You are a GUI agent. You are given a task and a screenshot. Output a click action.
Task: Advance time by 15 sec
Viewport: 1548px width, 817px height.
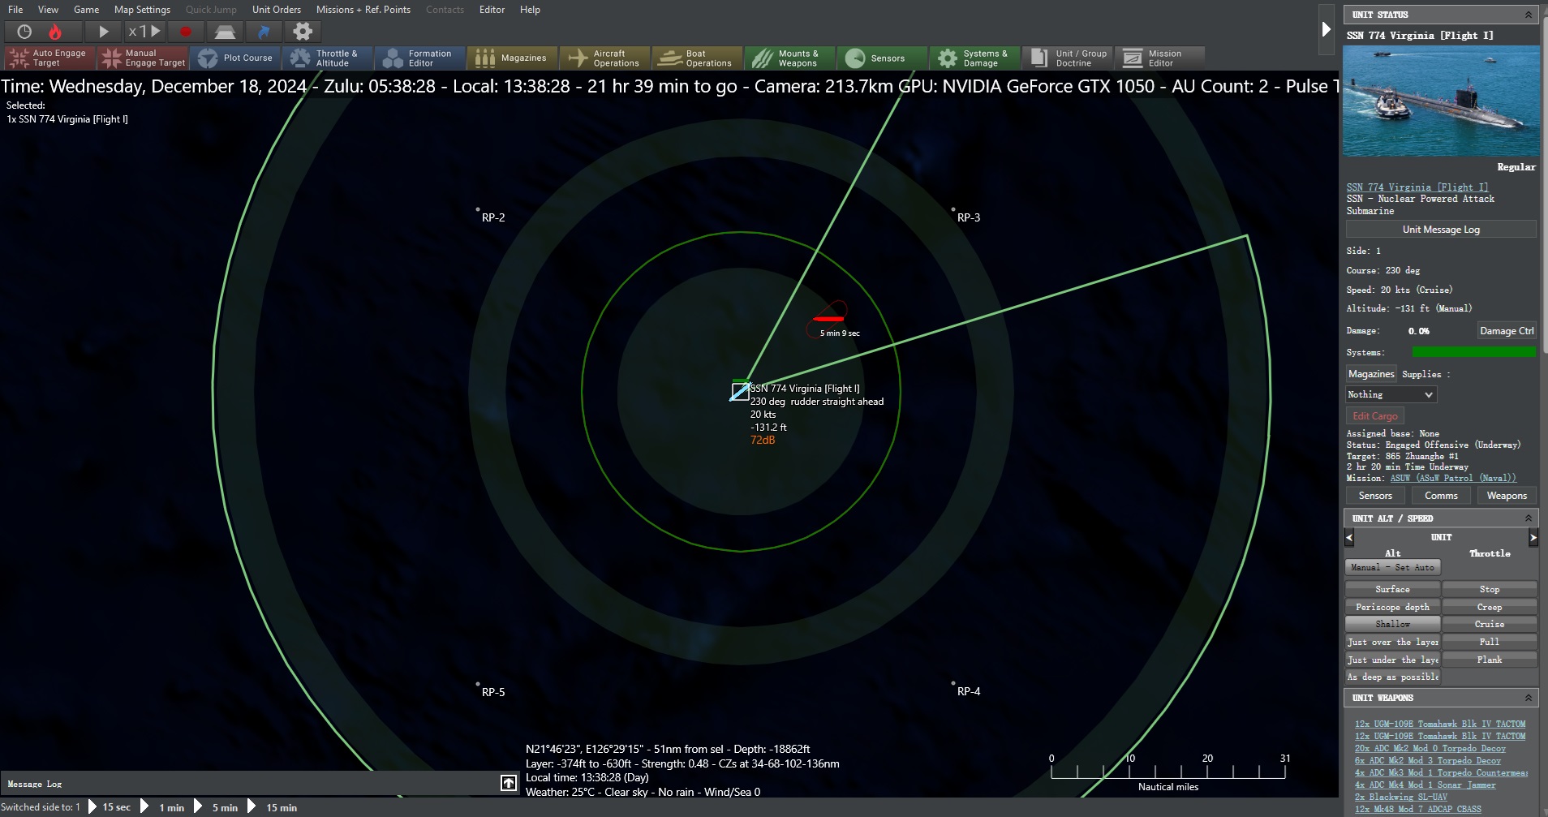pyautogui.click(x=109, y=806)
